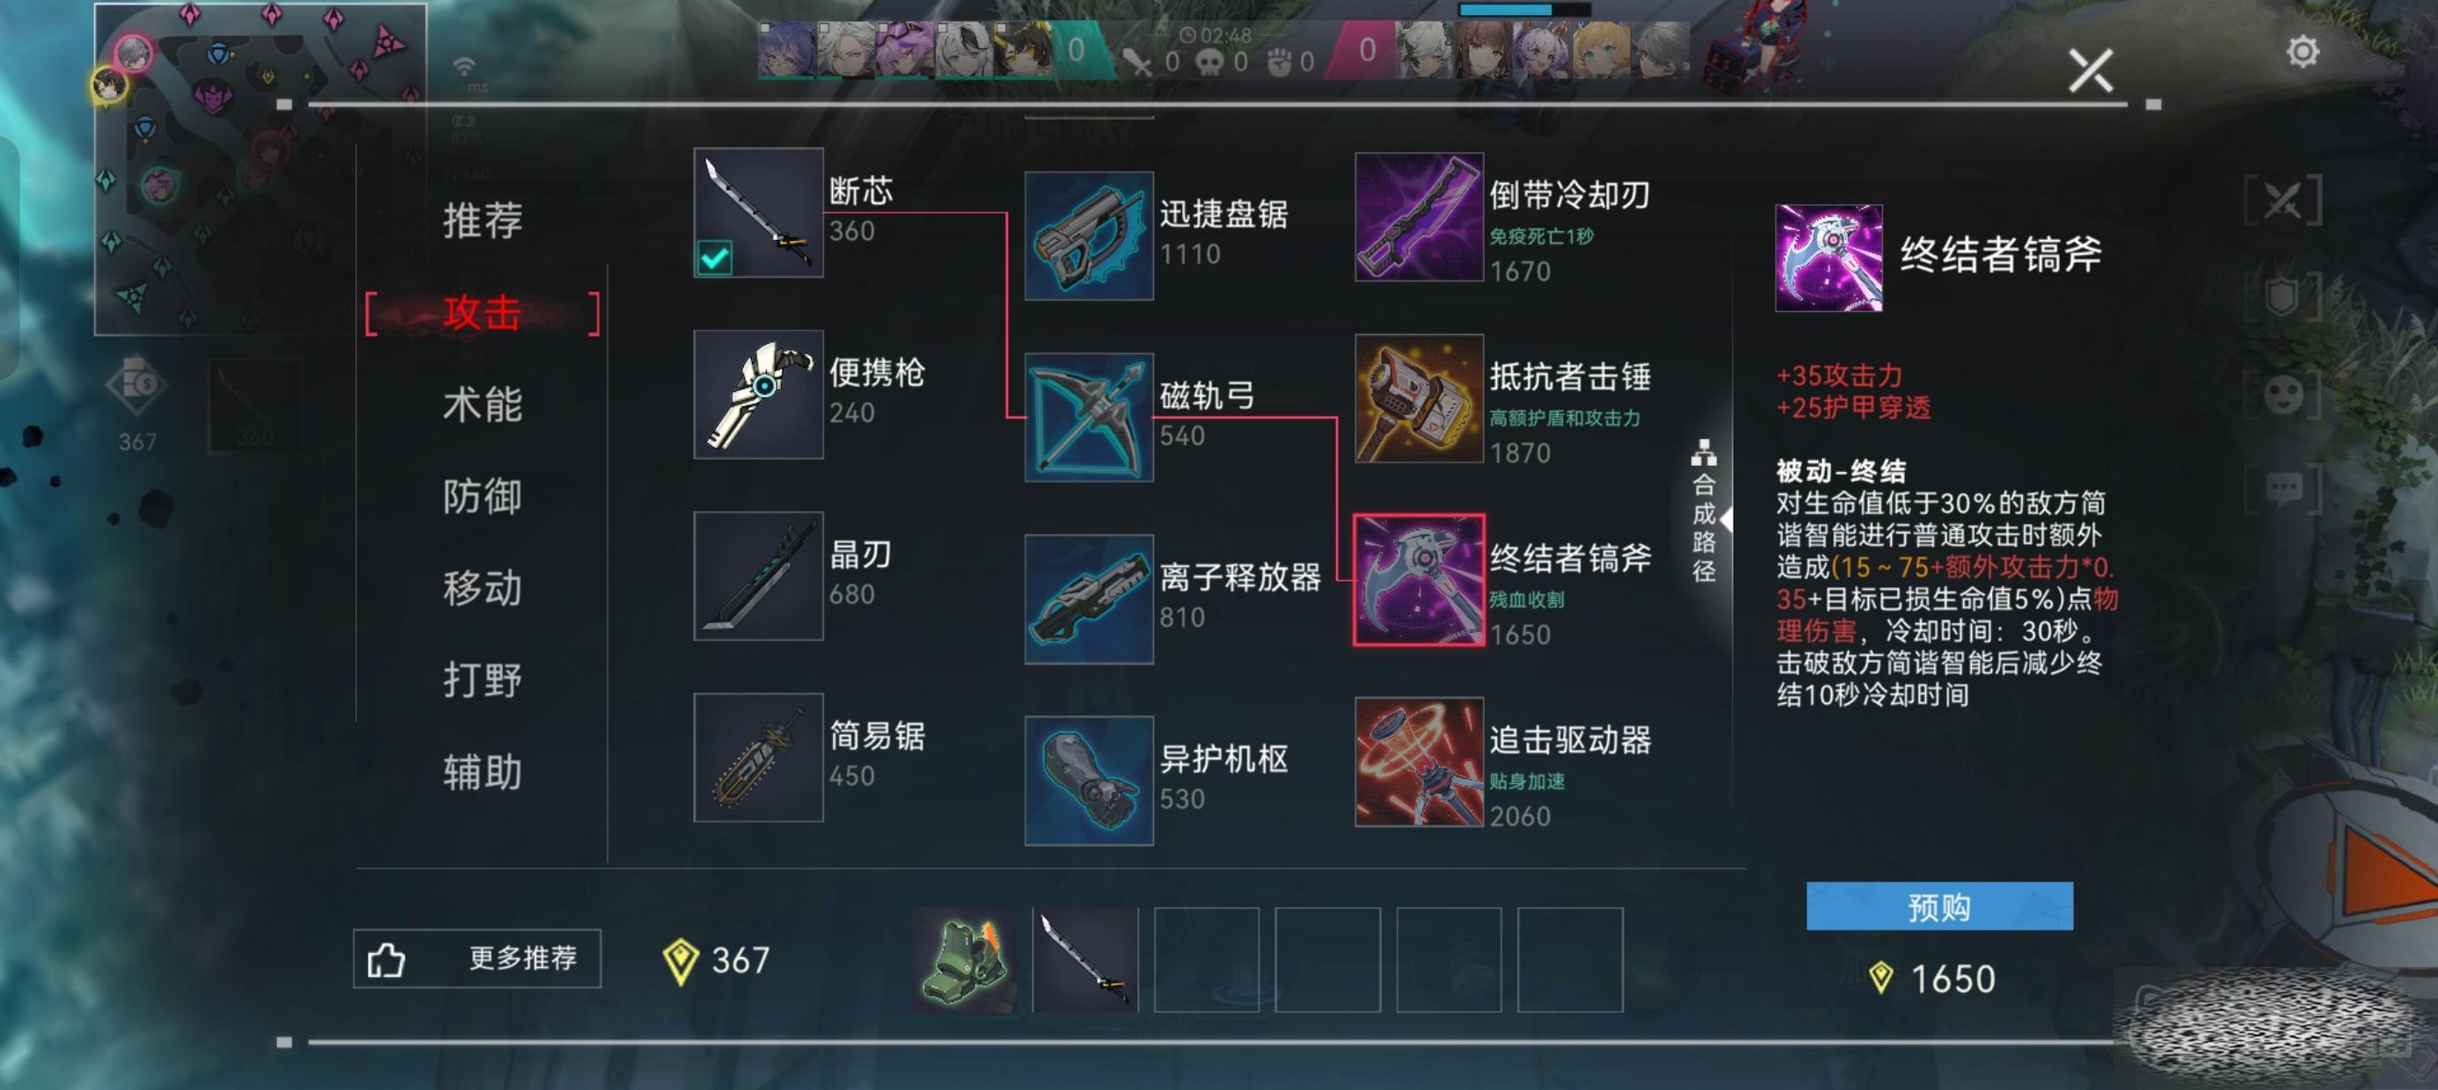Screen dimensions: 2438x1090
Task: Click the blue 预购 button
Action: click(x=1938, y=906)
